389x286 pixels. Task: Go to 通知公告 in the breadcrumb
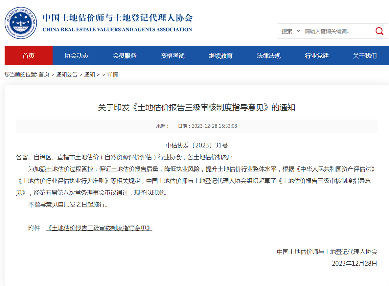67,75
